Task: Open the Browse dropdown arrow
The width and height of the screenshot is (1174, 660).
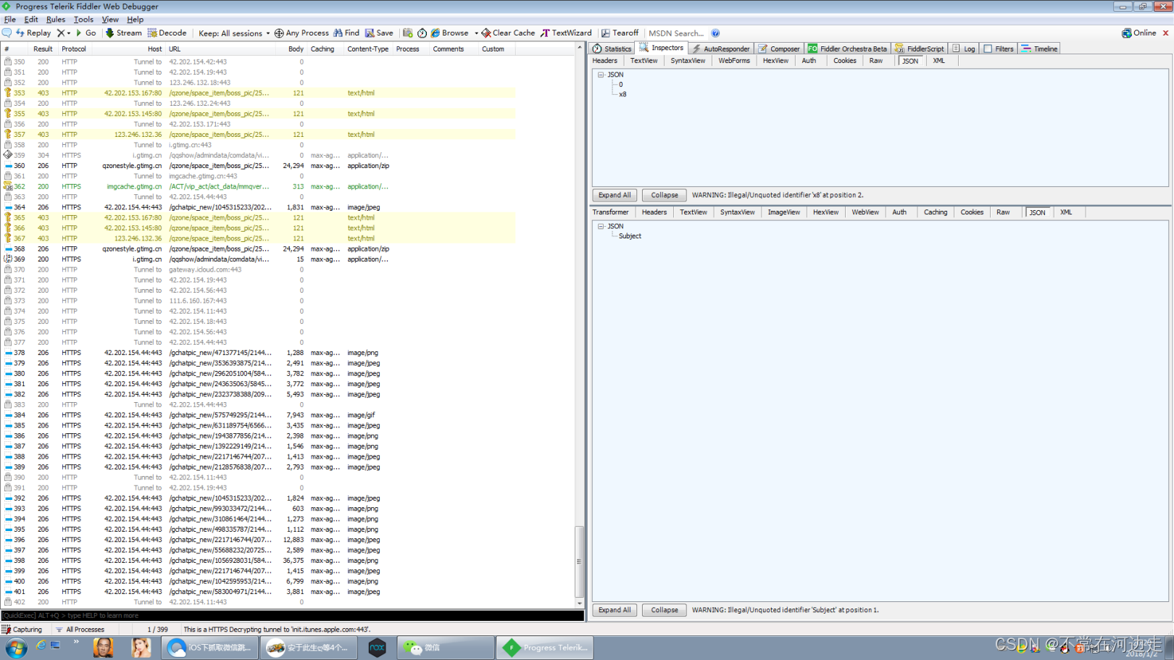Action: (476, 33)
